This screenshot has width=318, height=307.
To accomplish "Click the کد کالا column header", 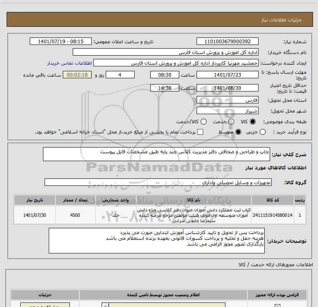I will point(273,200).
